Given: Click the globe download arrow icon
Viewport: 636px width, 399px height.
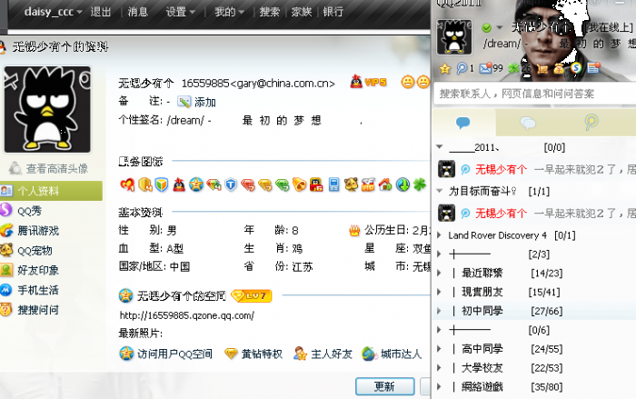Looking at the screenshot, I should pyautogui.click(x=402, y=185).
